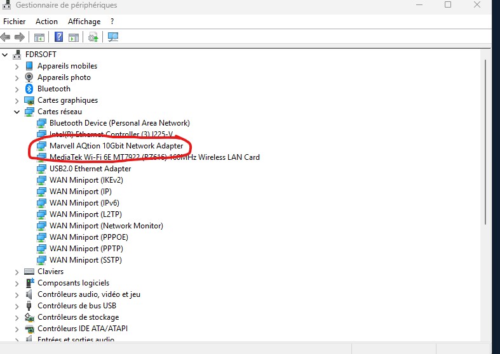Click the Claviers keyboard icon

[29, 272]
